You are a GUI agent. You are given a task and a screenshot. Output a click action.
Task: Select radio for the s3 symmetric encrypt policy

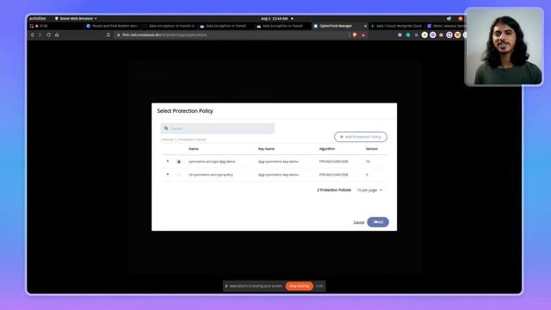[x=179, y=175]
